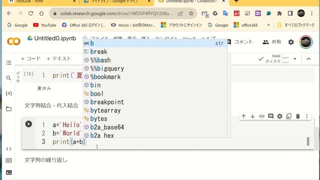This screenshot has height=180, width=320.
Task: Expand the RAM and disk resources dropdown
Action: point(295,59)
